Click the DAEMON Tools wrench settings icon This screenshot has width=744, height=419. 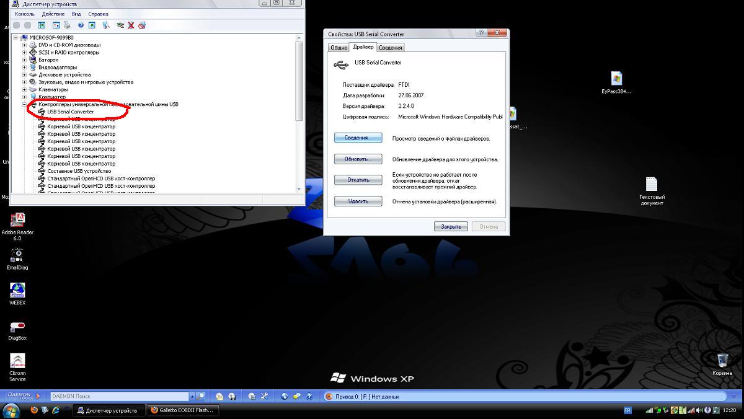[x=264, y=396]
